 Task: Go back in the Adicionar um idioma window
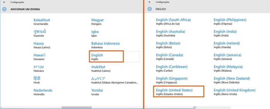(x=4, y=2)
